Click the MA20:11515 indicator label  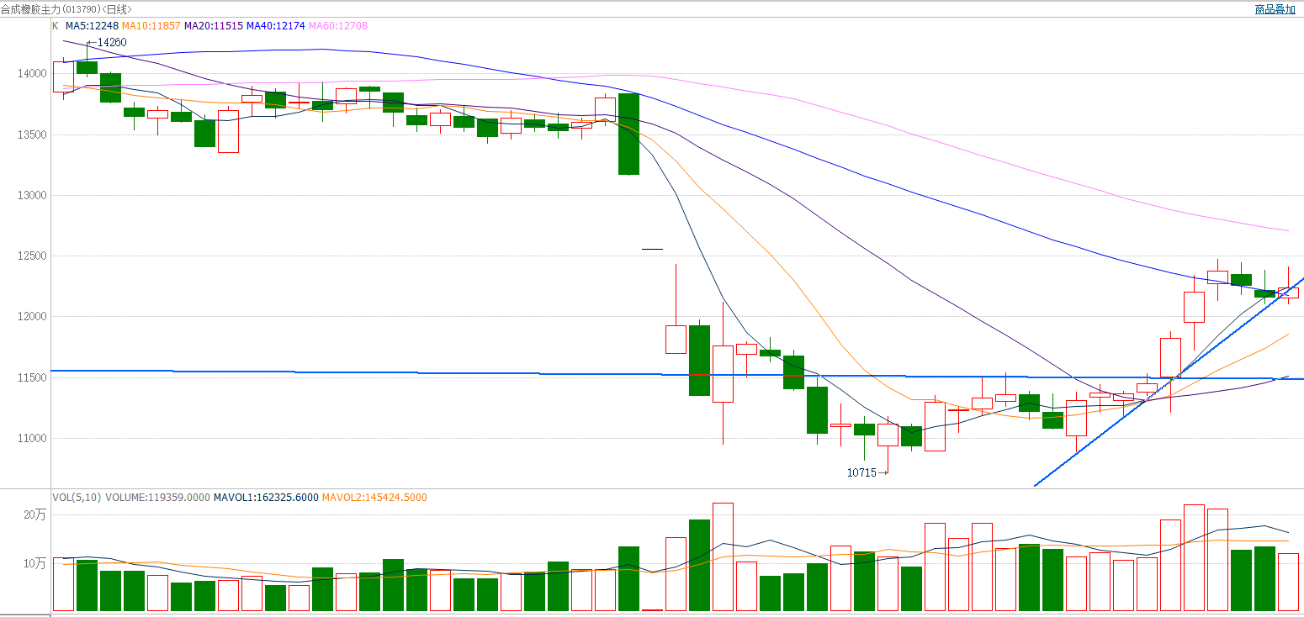point(214,26)
